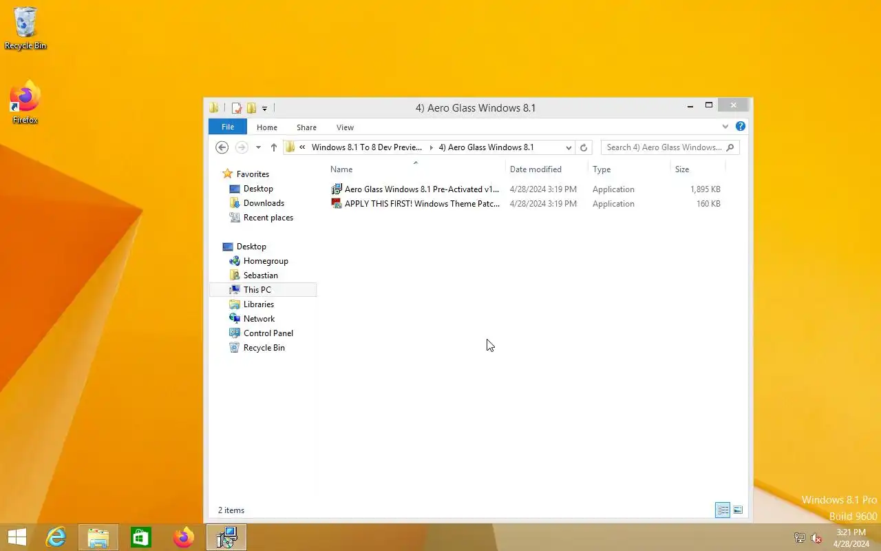Switch to the Home ribbon tab
881x551 pixels.
[267, 127]
